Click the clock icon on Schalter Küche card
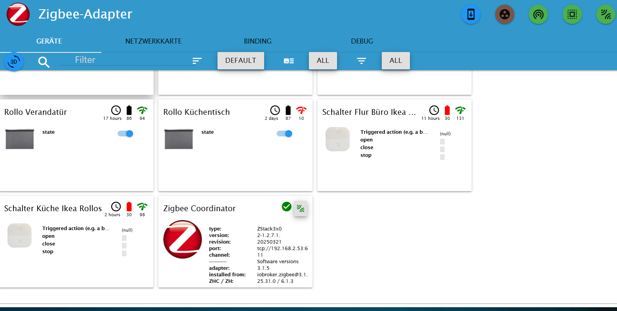 point(116,207)
